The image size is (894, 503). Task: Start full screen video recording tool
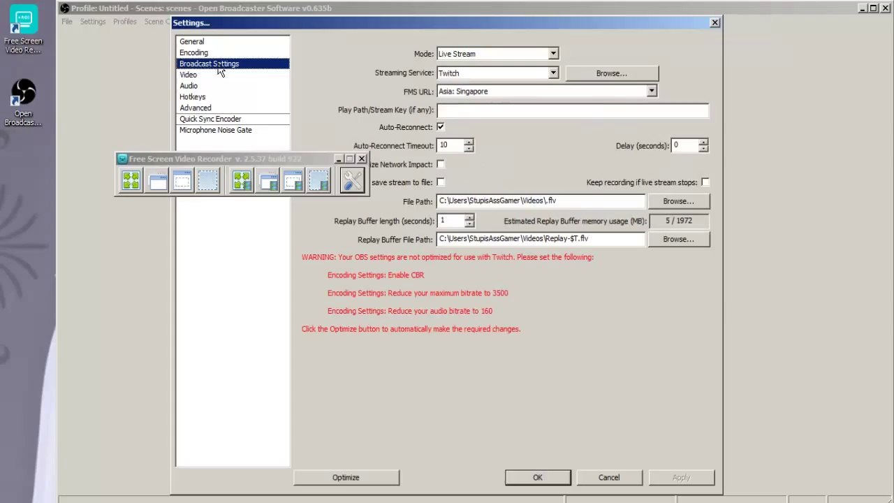242,181
